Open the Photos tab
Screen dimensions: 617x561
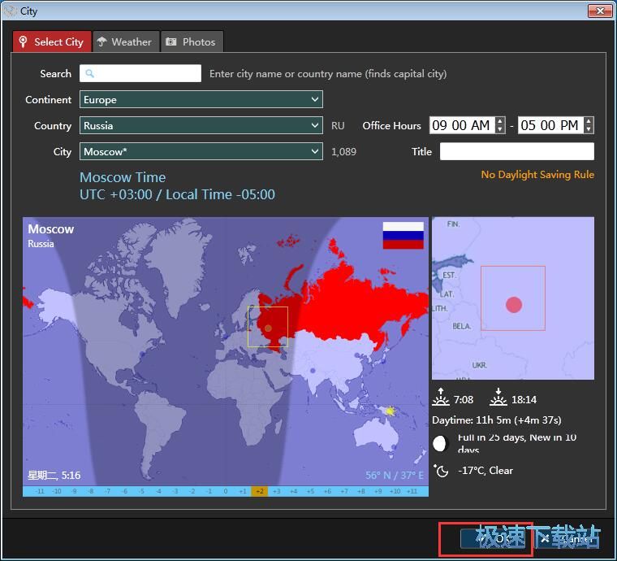coord(191,41)
